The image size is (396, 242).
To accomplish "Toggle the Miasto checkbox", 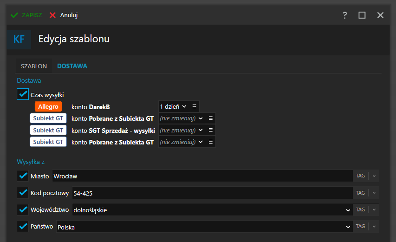I will [x=23, y=176].
